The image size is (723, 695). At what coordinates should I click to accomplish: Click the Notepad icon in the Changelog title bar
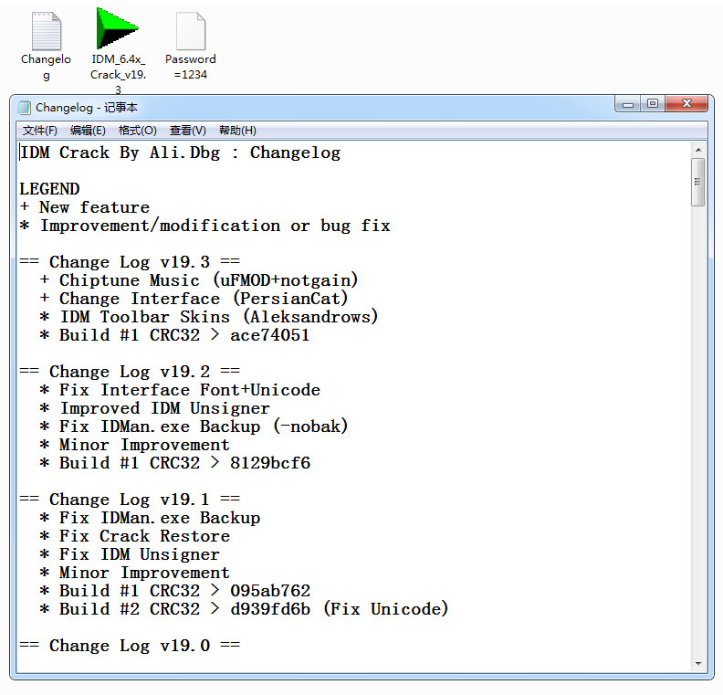coord(24,108)
